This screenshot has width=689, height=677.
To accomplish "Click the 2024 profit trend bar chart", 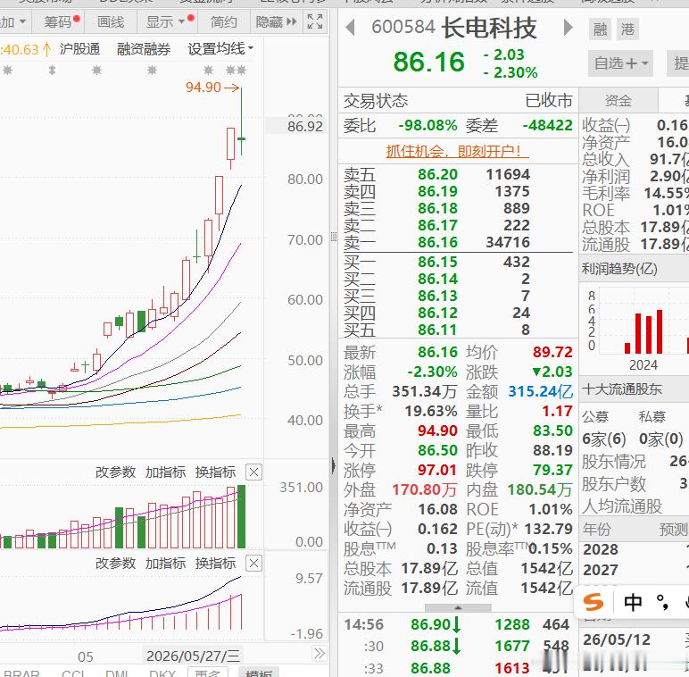I will 643,332.
